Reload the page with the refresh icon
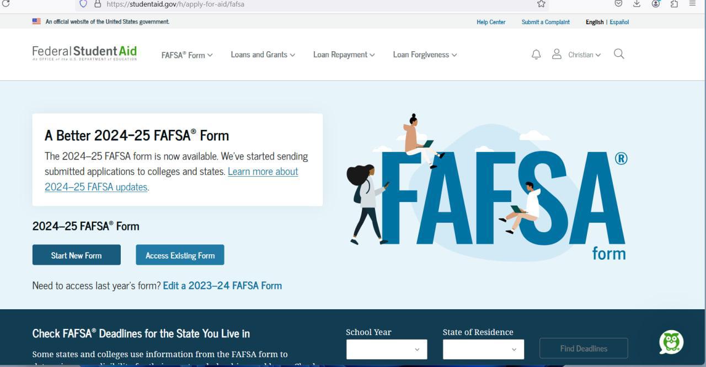 point(6,3)
